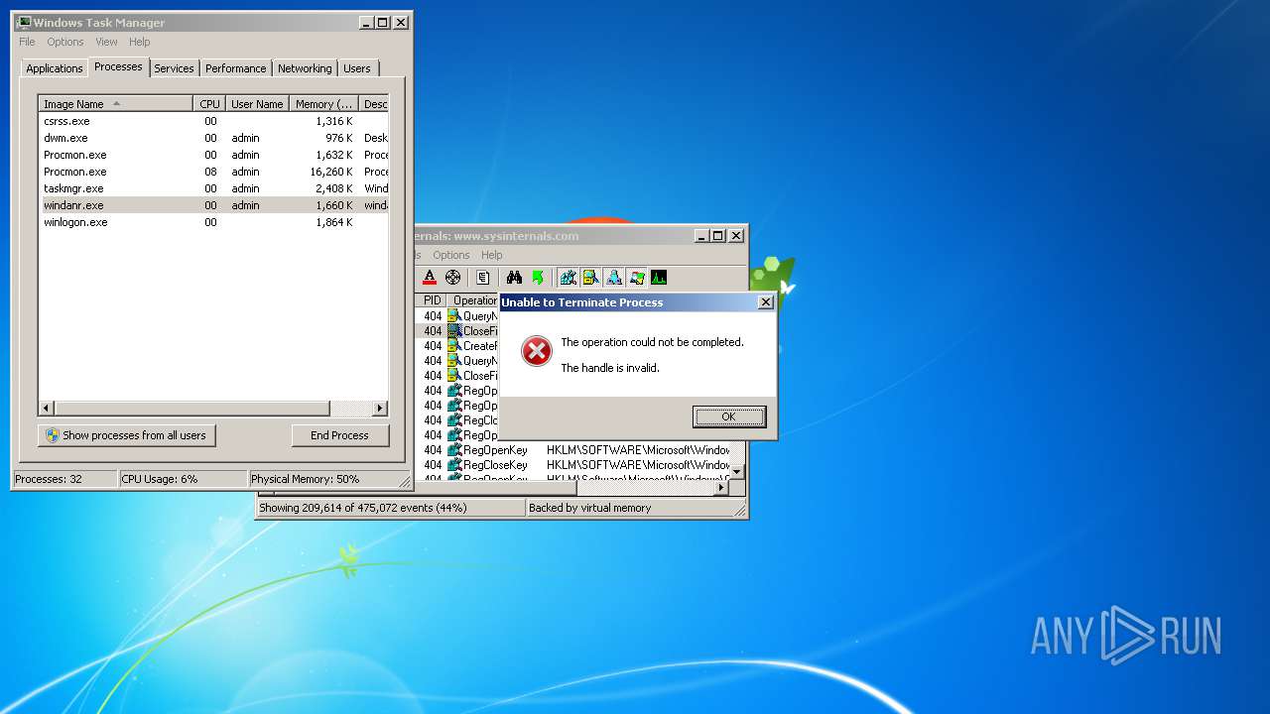Sort by PID column in Process Monitor
The width and height of the screenshot is (1270, 714).
pyautogui.click(x=432, y=300)
